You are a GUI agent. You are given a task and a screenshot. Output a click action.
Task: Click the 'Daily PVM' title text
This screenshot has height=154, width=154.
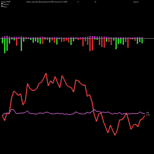point(6,2)
